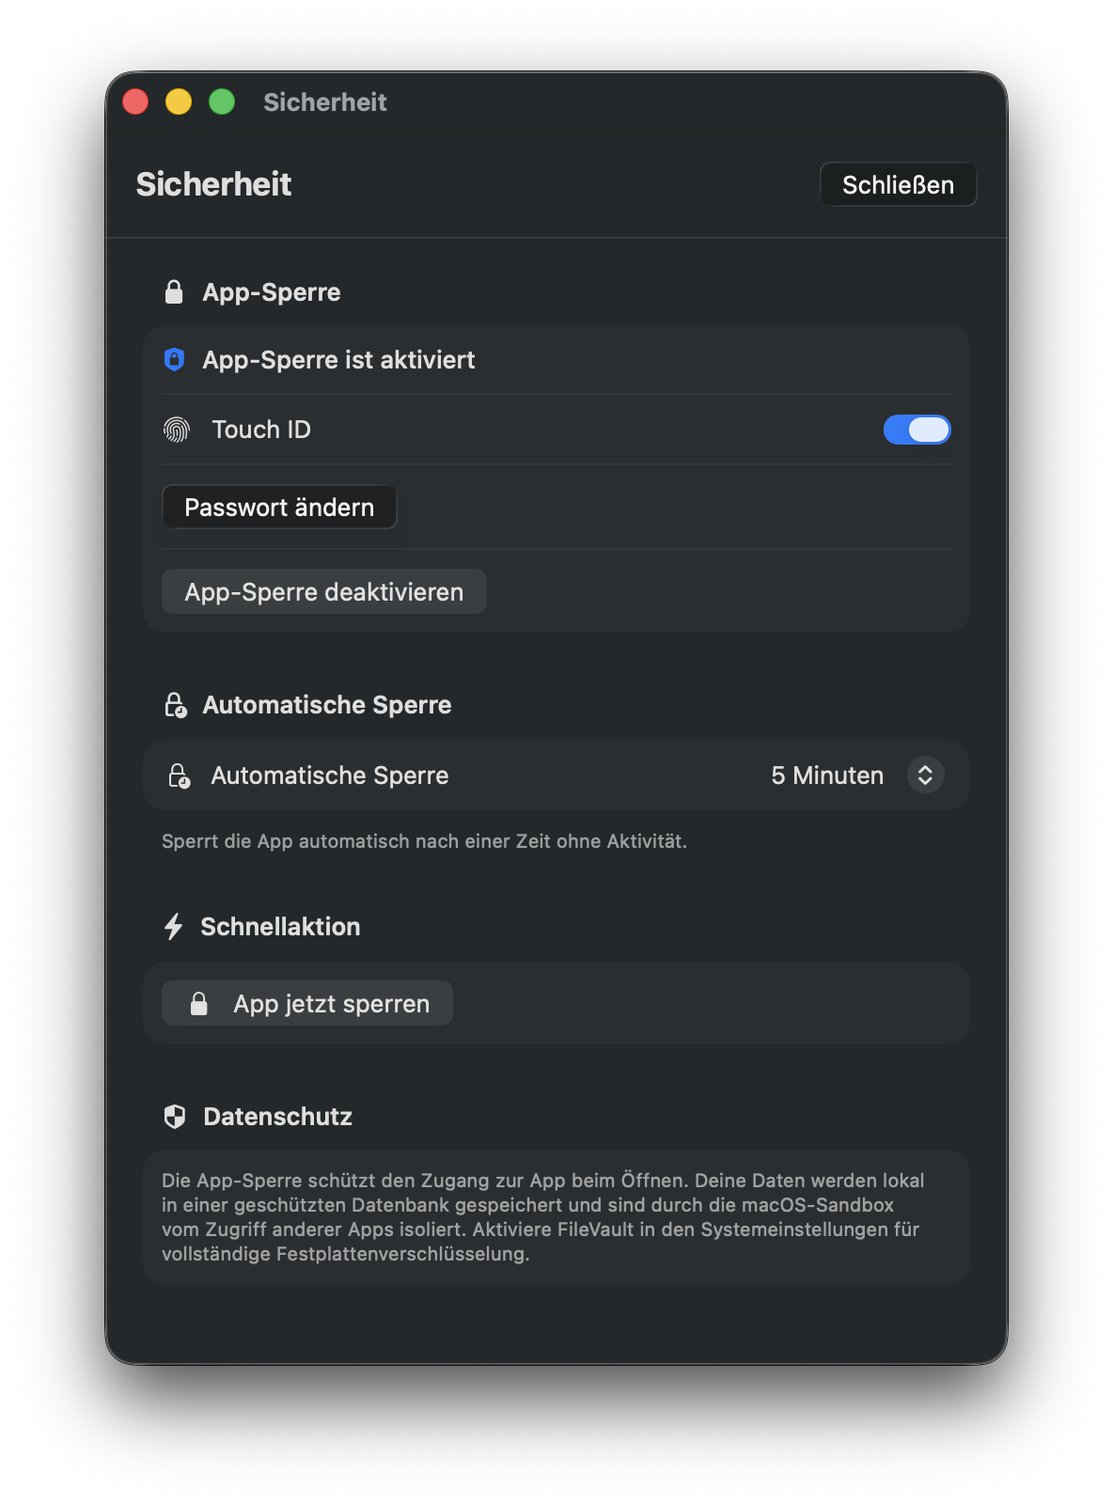Click the lightning icon beside Schnellaktion
The height and width of the screenshot is (1504, 1113).
tap(173, 926)
